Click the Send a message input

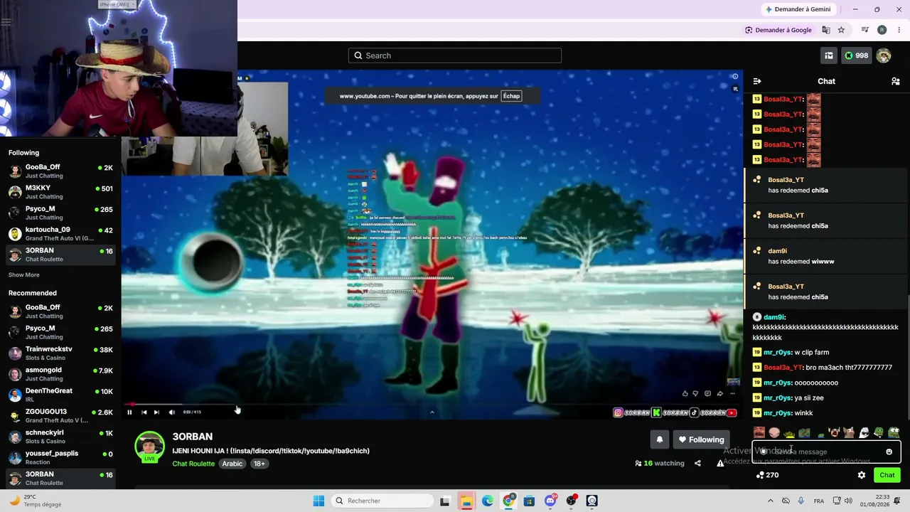click(826, 452)
